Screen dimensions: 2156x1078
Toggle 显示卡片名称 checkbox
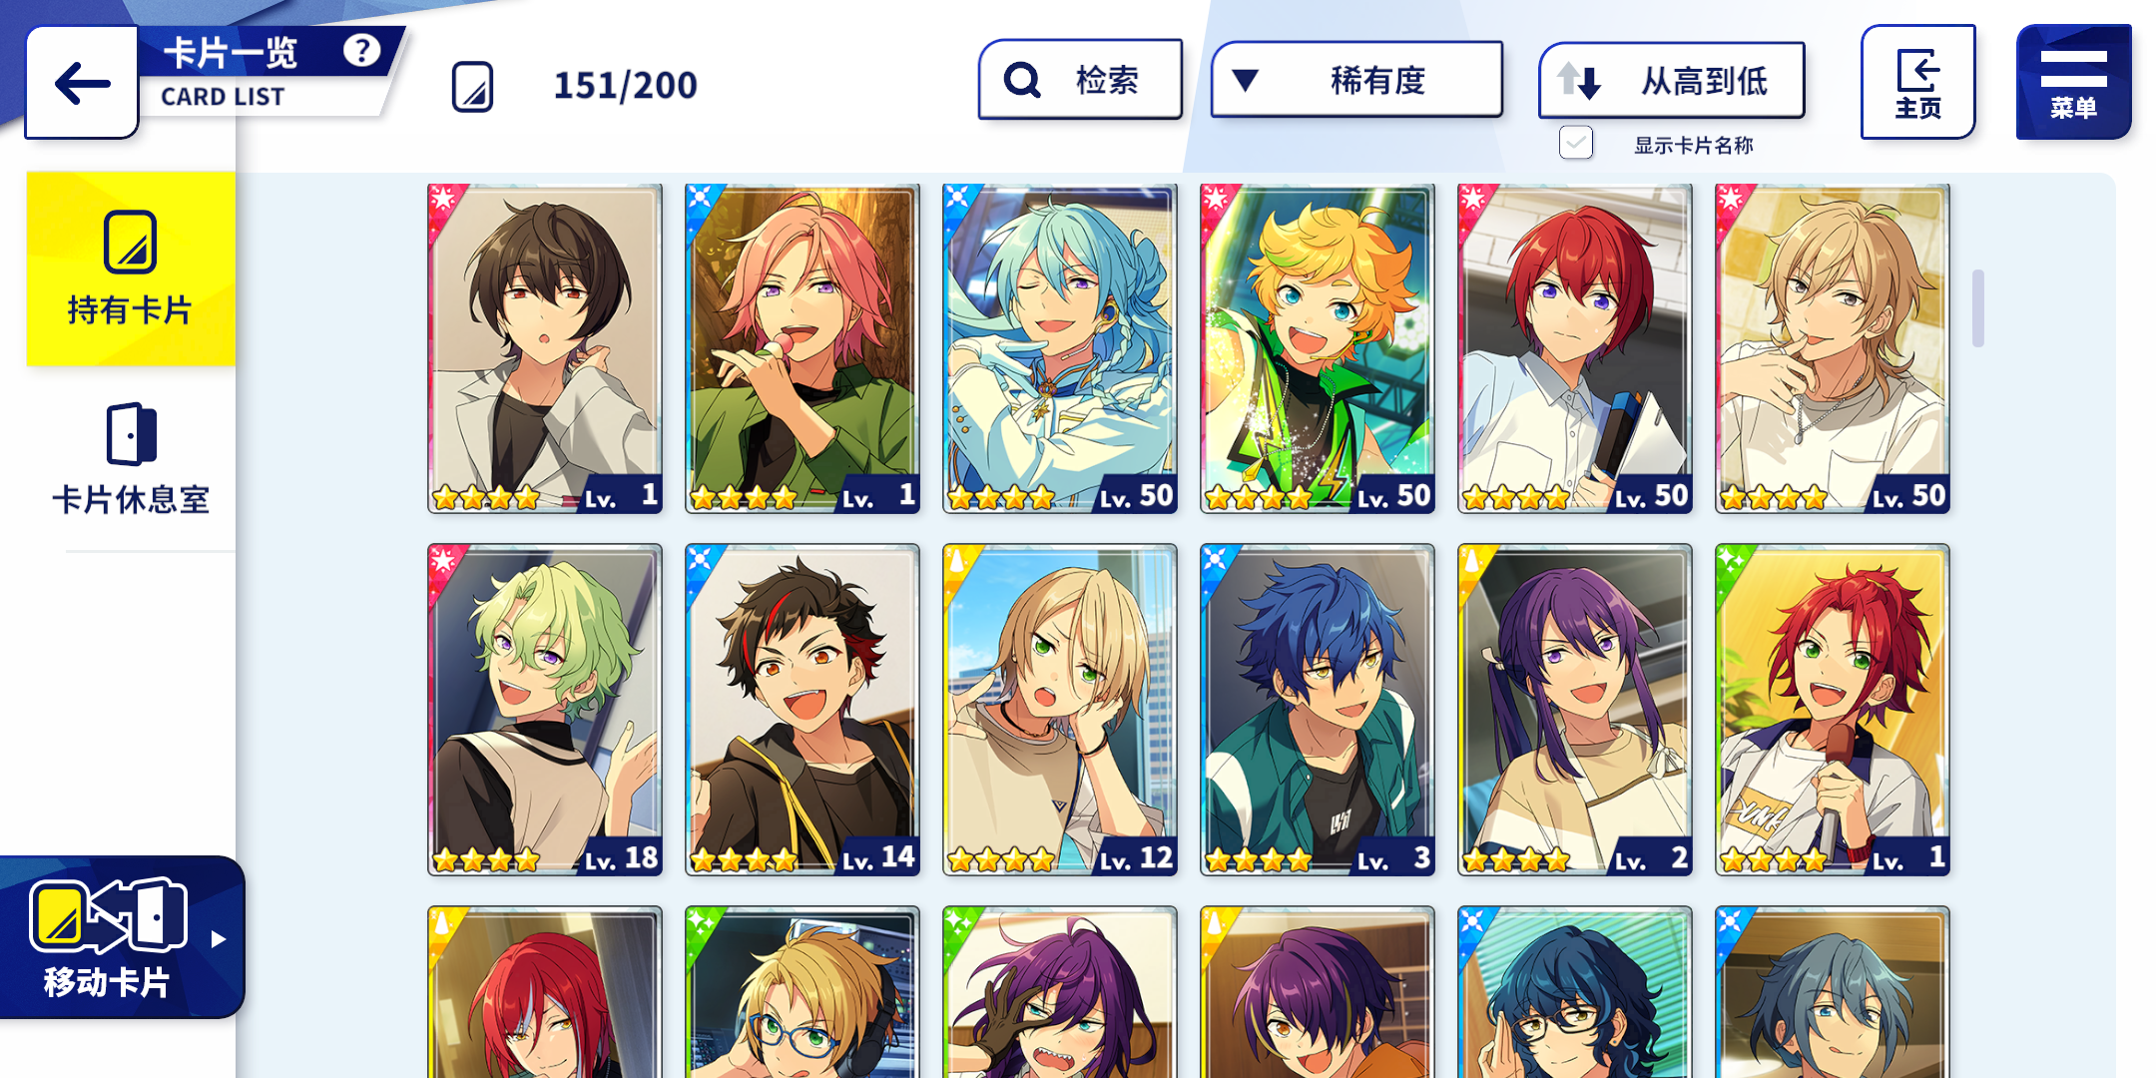(1576, 144)
